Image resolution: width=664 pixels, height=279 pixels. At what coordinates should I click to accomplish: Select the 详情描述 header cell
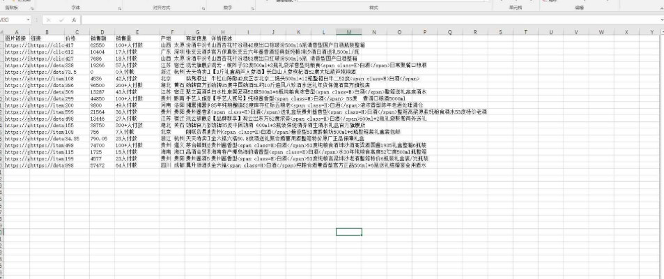(223, 38)
